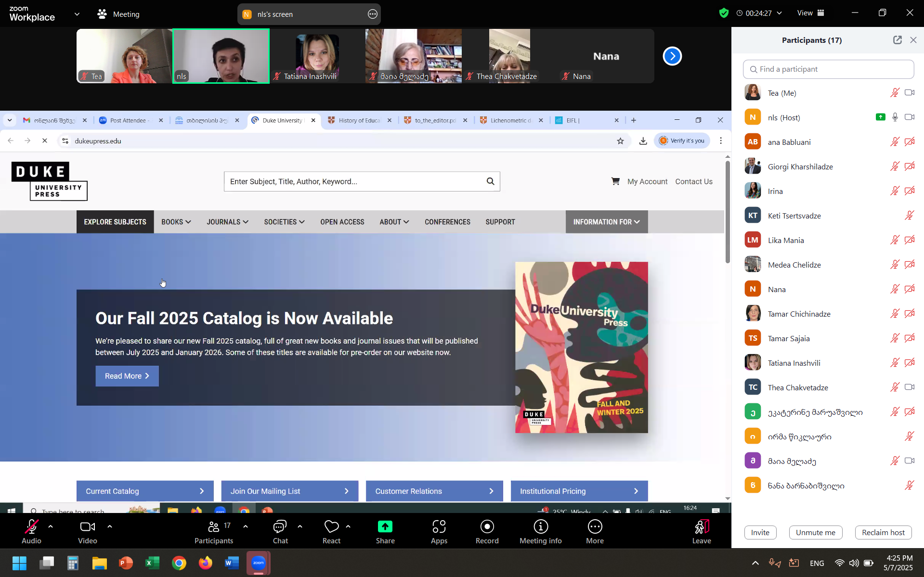Open the Journals menu
This screenshot has width=924, height=577.
227,222
